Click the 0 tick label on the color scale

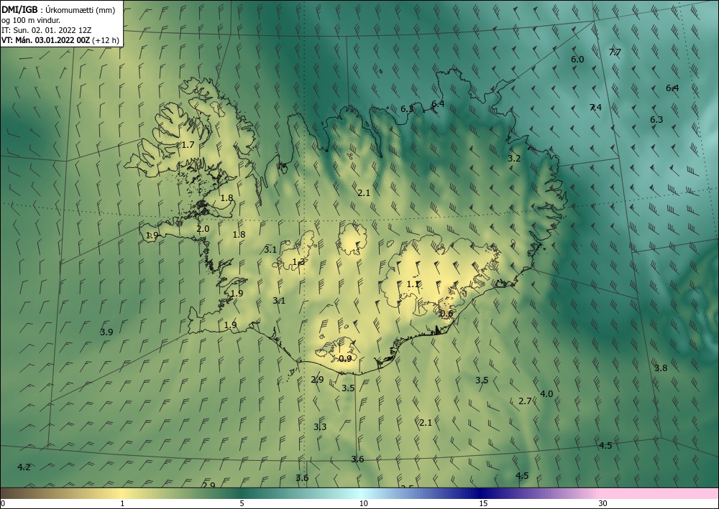point(3,504)
